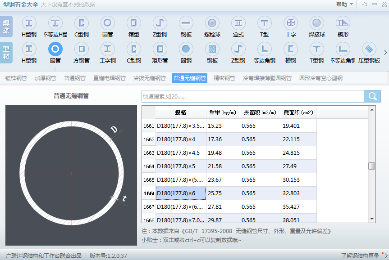Select the D180(177.8)×4.5 spec cell
The image size is (389, 260).
click(181, 153)
